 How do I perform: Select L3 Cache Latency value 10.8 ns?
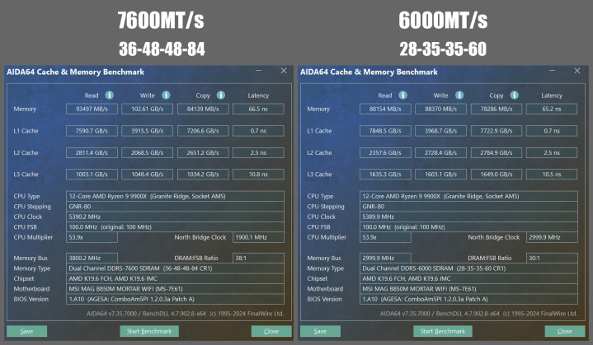258,174
